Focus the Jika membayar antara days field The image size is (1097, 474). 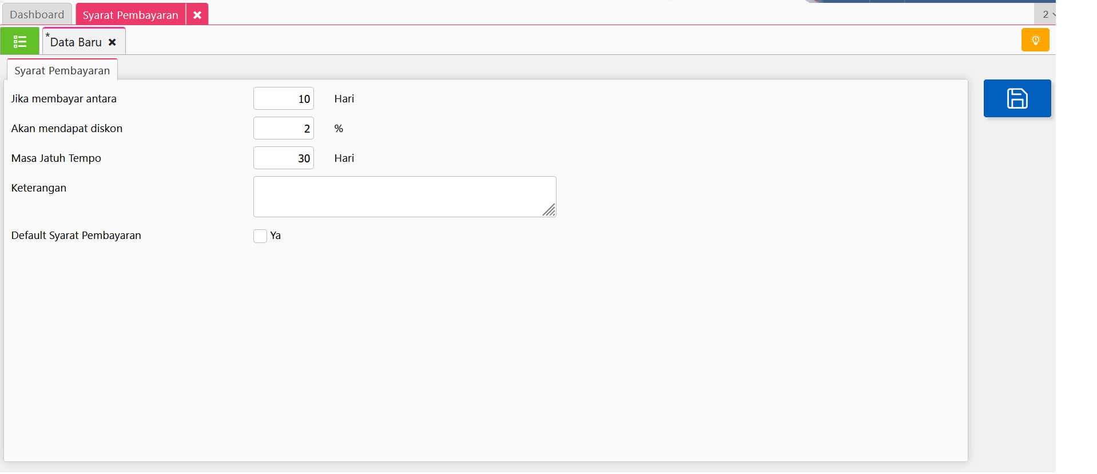(283, 99)
